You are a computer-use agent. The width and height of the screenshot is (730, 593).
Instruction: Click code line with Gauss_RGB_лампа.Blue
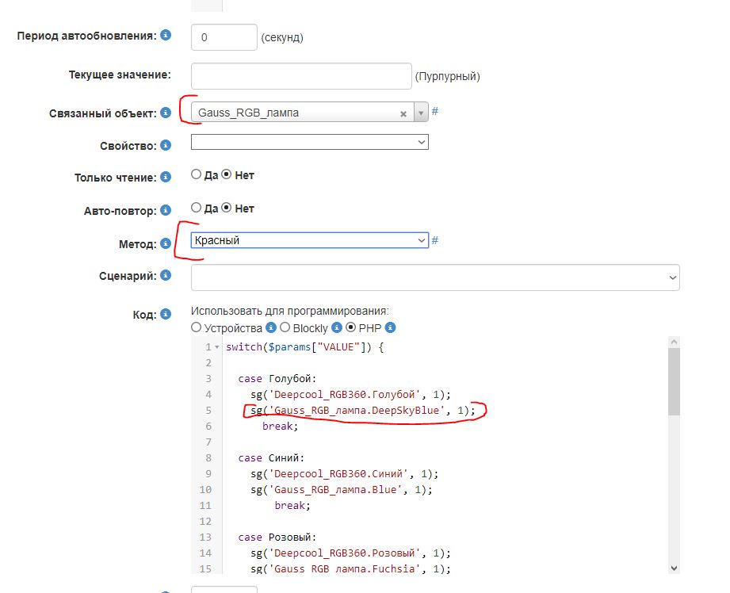[342, 490]
